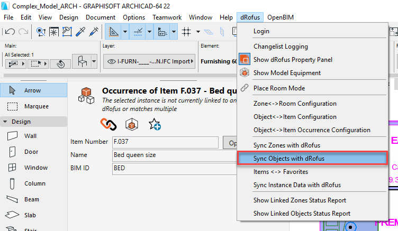
Task: Click the add favorite star icon
Action: pos(155,124)
